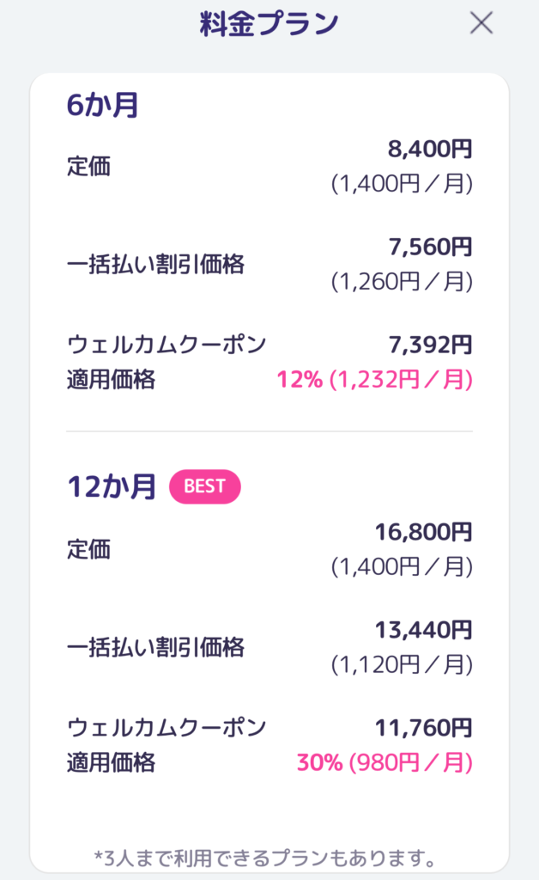Click the 7,560円 lump-sum discount price
The image size is (539, 880).
pyautogui.click(x=430, y=247)
